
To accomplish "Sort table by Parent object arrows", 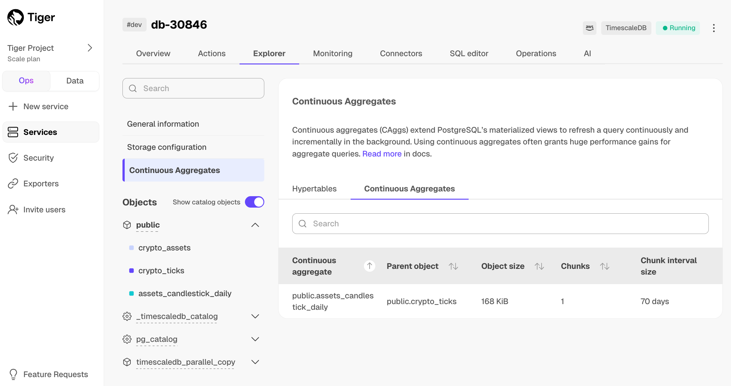I will pyautogui.click(x=453, y=266).
